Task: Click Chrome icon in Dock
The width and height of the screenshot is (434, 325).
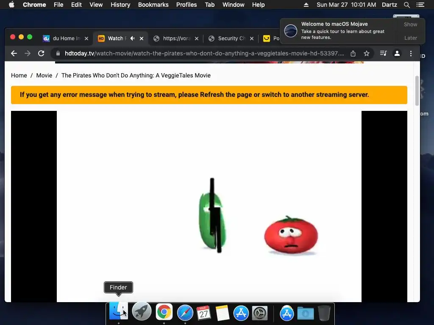Action: (164, 312)
